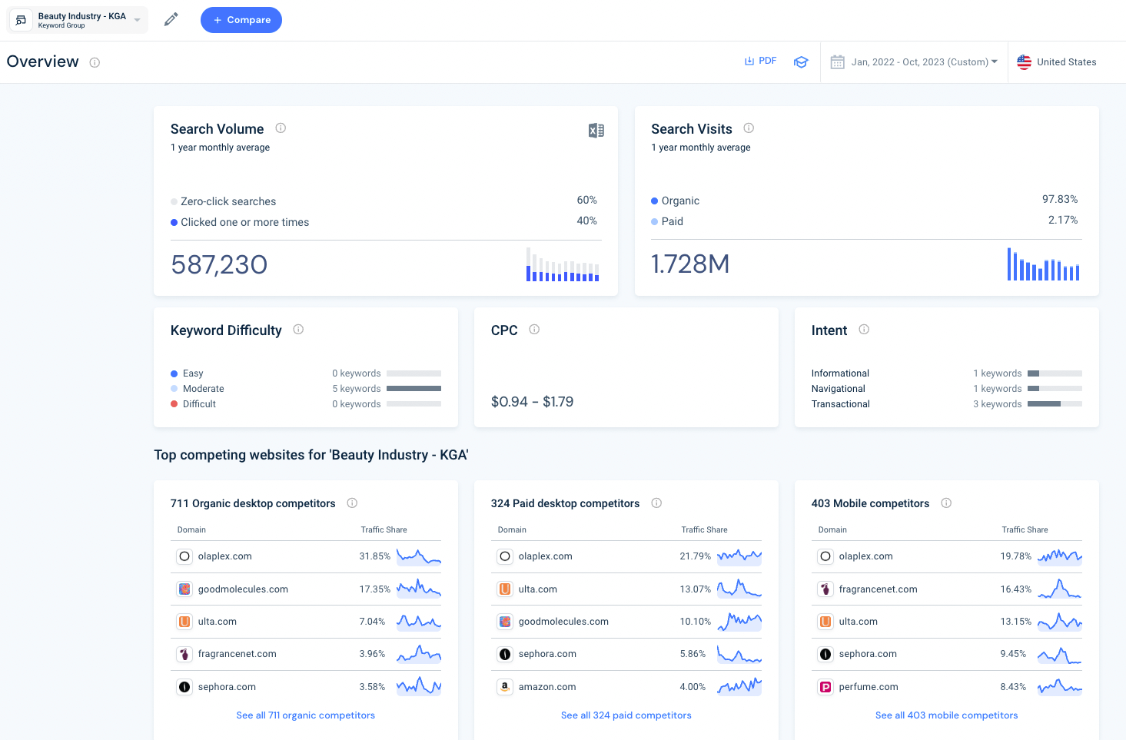The image size is (1126, 740).
Task: Click the keyword group icon at top left
Action: [x=21, y=20]
